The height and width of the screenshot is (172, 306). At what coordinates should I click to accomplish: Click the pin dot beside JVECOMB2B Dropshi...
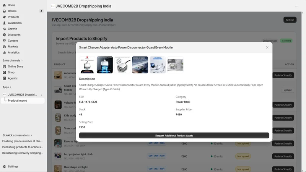42,95
